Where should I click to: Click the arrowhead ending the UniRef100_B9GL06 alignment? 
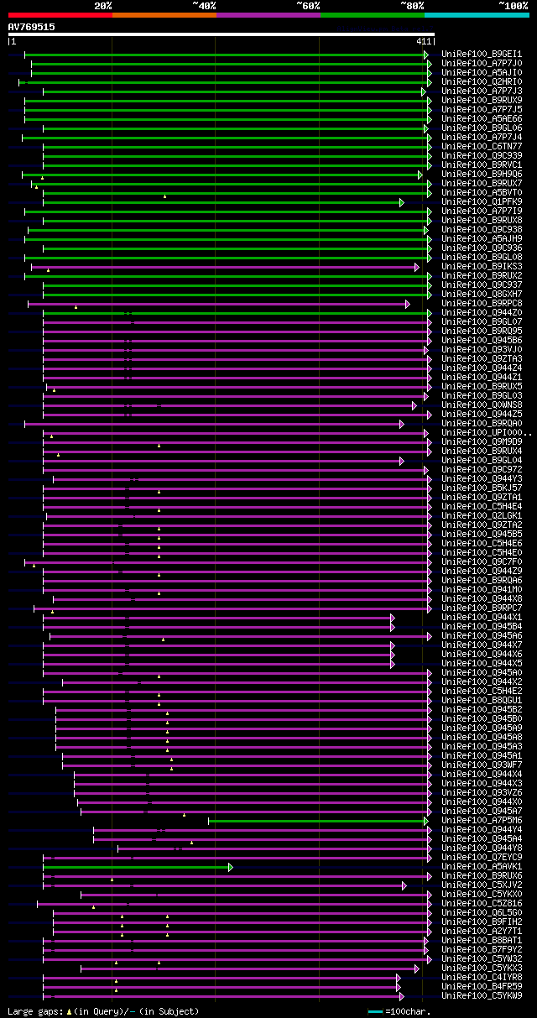click(x=426, y=128)
